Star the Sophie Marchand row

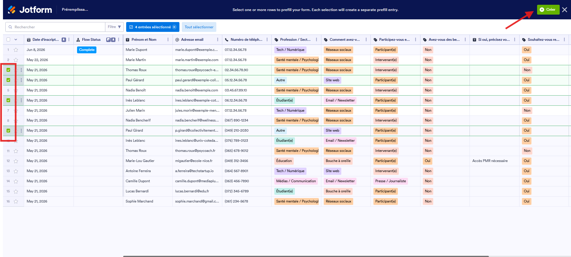[16, 202]
